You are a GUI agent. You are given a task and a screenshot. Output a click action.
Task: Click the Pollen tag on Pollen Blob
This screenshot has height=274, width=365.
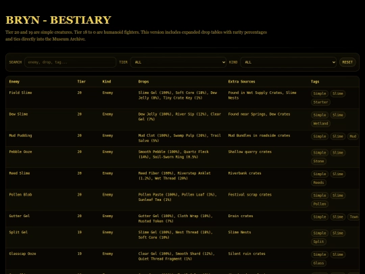[x=320, y=204]
